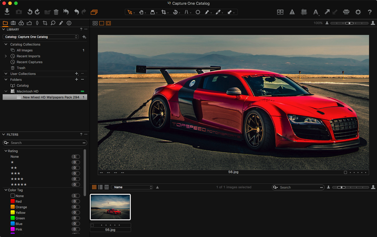Open the Color tool tab

point(21,23)
